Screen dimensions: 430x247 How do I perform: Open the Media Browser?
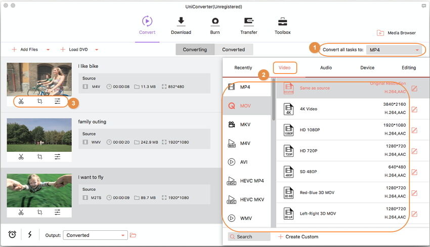[x=396, y=33]
